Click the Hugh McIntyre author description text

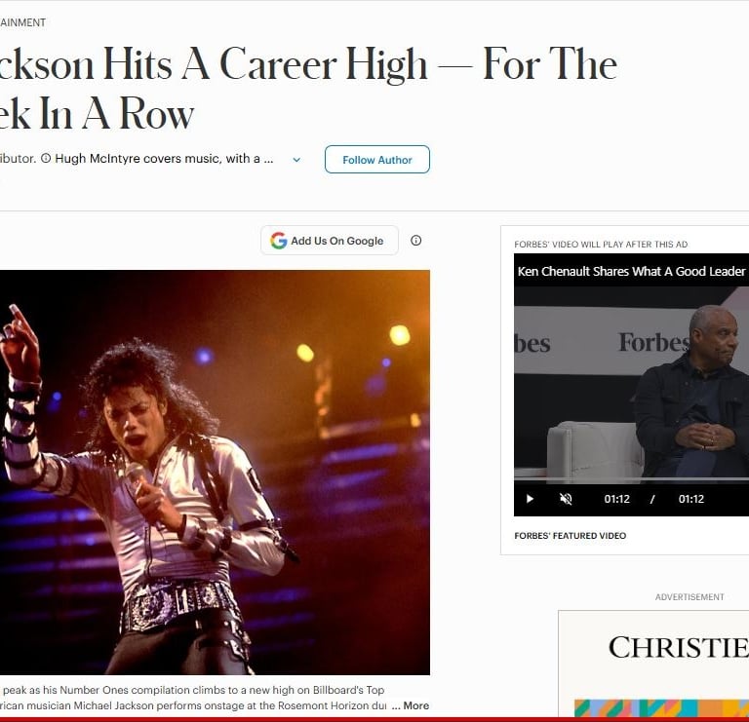pos(164,159)
